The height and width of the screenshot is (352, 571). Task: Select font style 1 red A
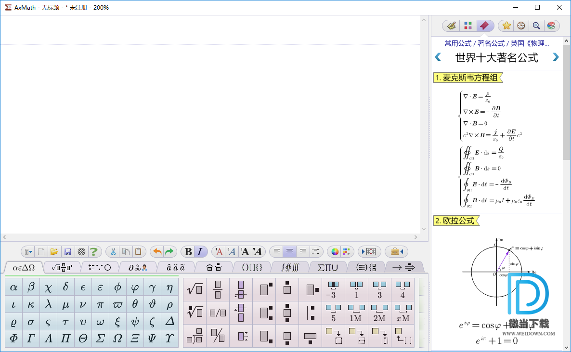219,252
